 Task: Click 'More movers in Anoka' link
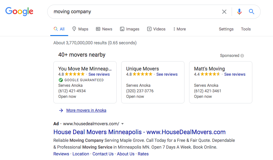(x=86, y=110)
